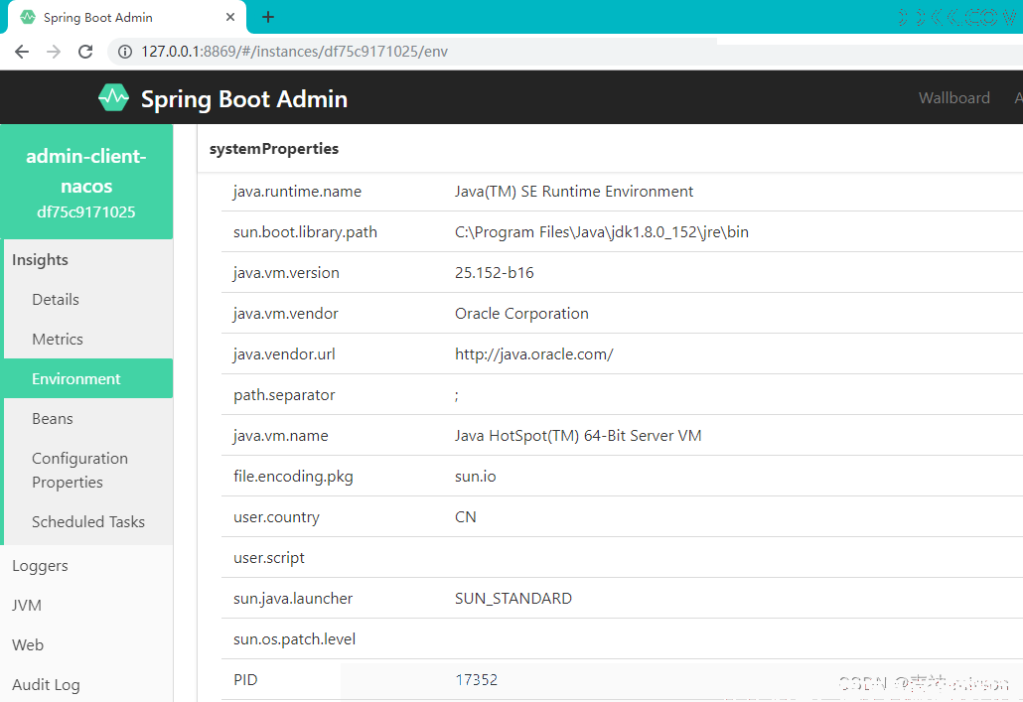Open the JVM section

click(x=26, y=606)
